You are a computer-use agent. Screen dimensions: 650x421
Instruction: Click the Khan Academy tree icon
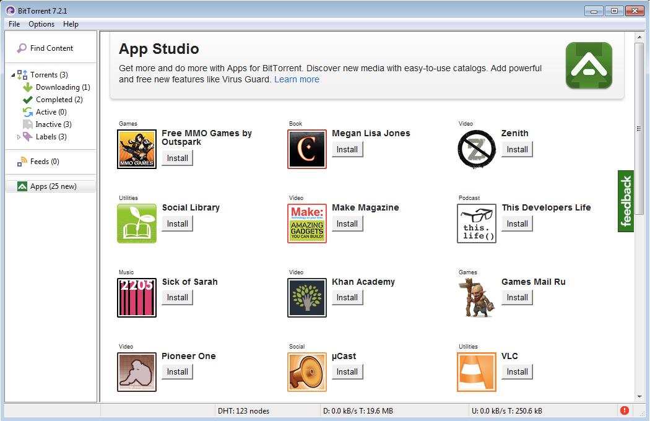pos(307,298)
